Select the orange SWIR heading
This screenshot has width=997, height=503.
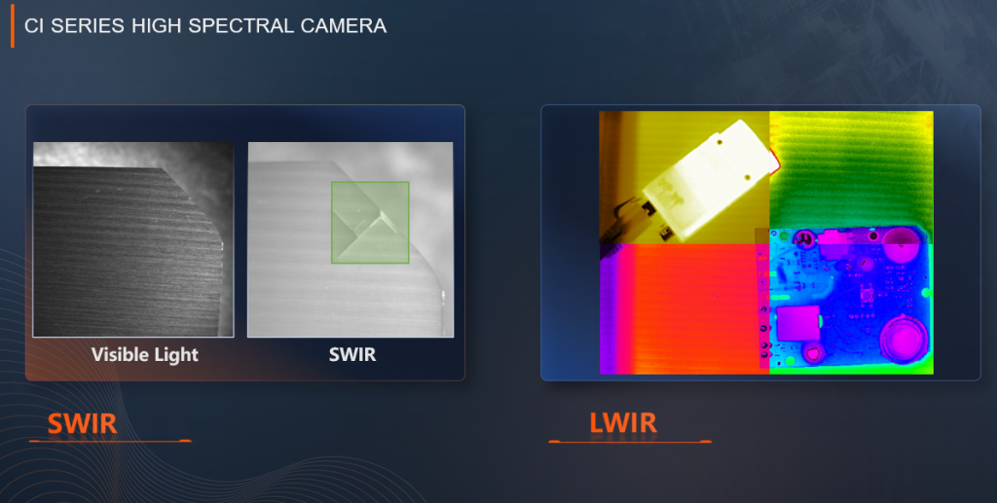click(x=82, y=423)
